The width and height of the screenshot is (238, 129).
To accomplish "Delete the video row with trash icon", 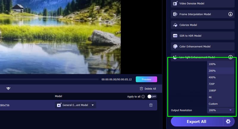I will pos(151,105).
